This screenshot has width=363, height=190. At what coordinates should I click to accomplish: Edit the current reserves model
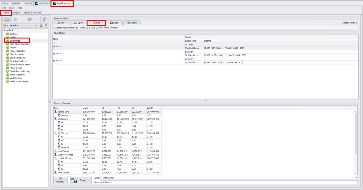click(96, 23)
